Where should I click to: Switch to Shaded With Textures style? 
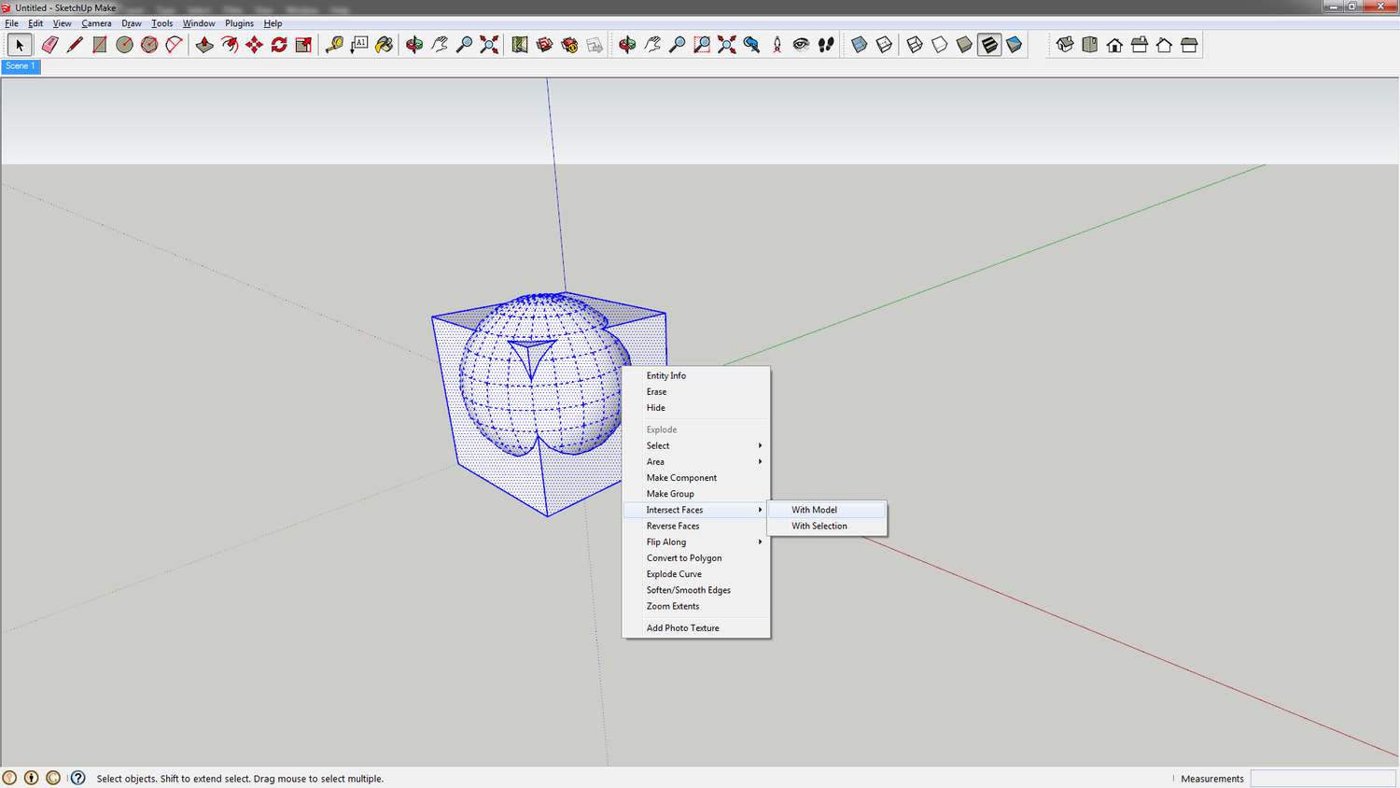(988, 44)
